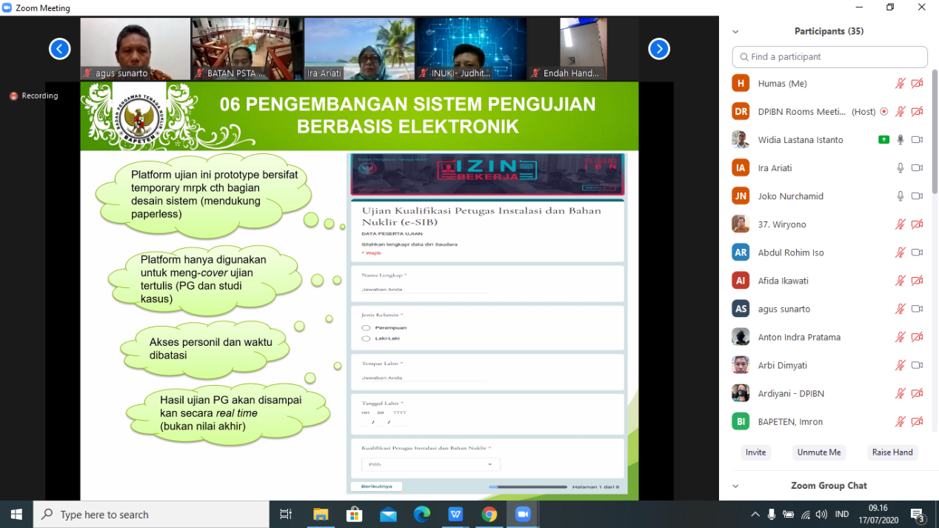939x528 pixels.
Task: Click the Invite button
Action: (756, 452)
